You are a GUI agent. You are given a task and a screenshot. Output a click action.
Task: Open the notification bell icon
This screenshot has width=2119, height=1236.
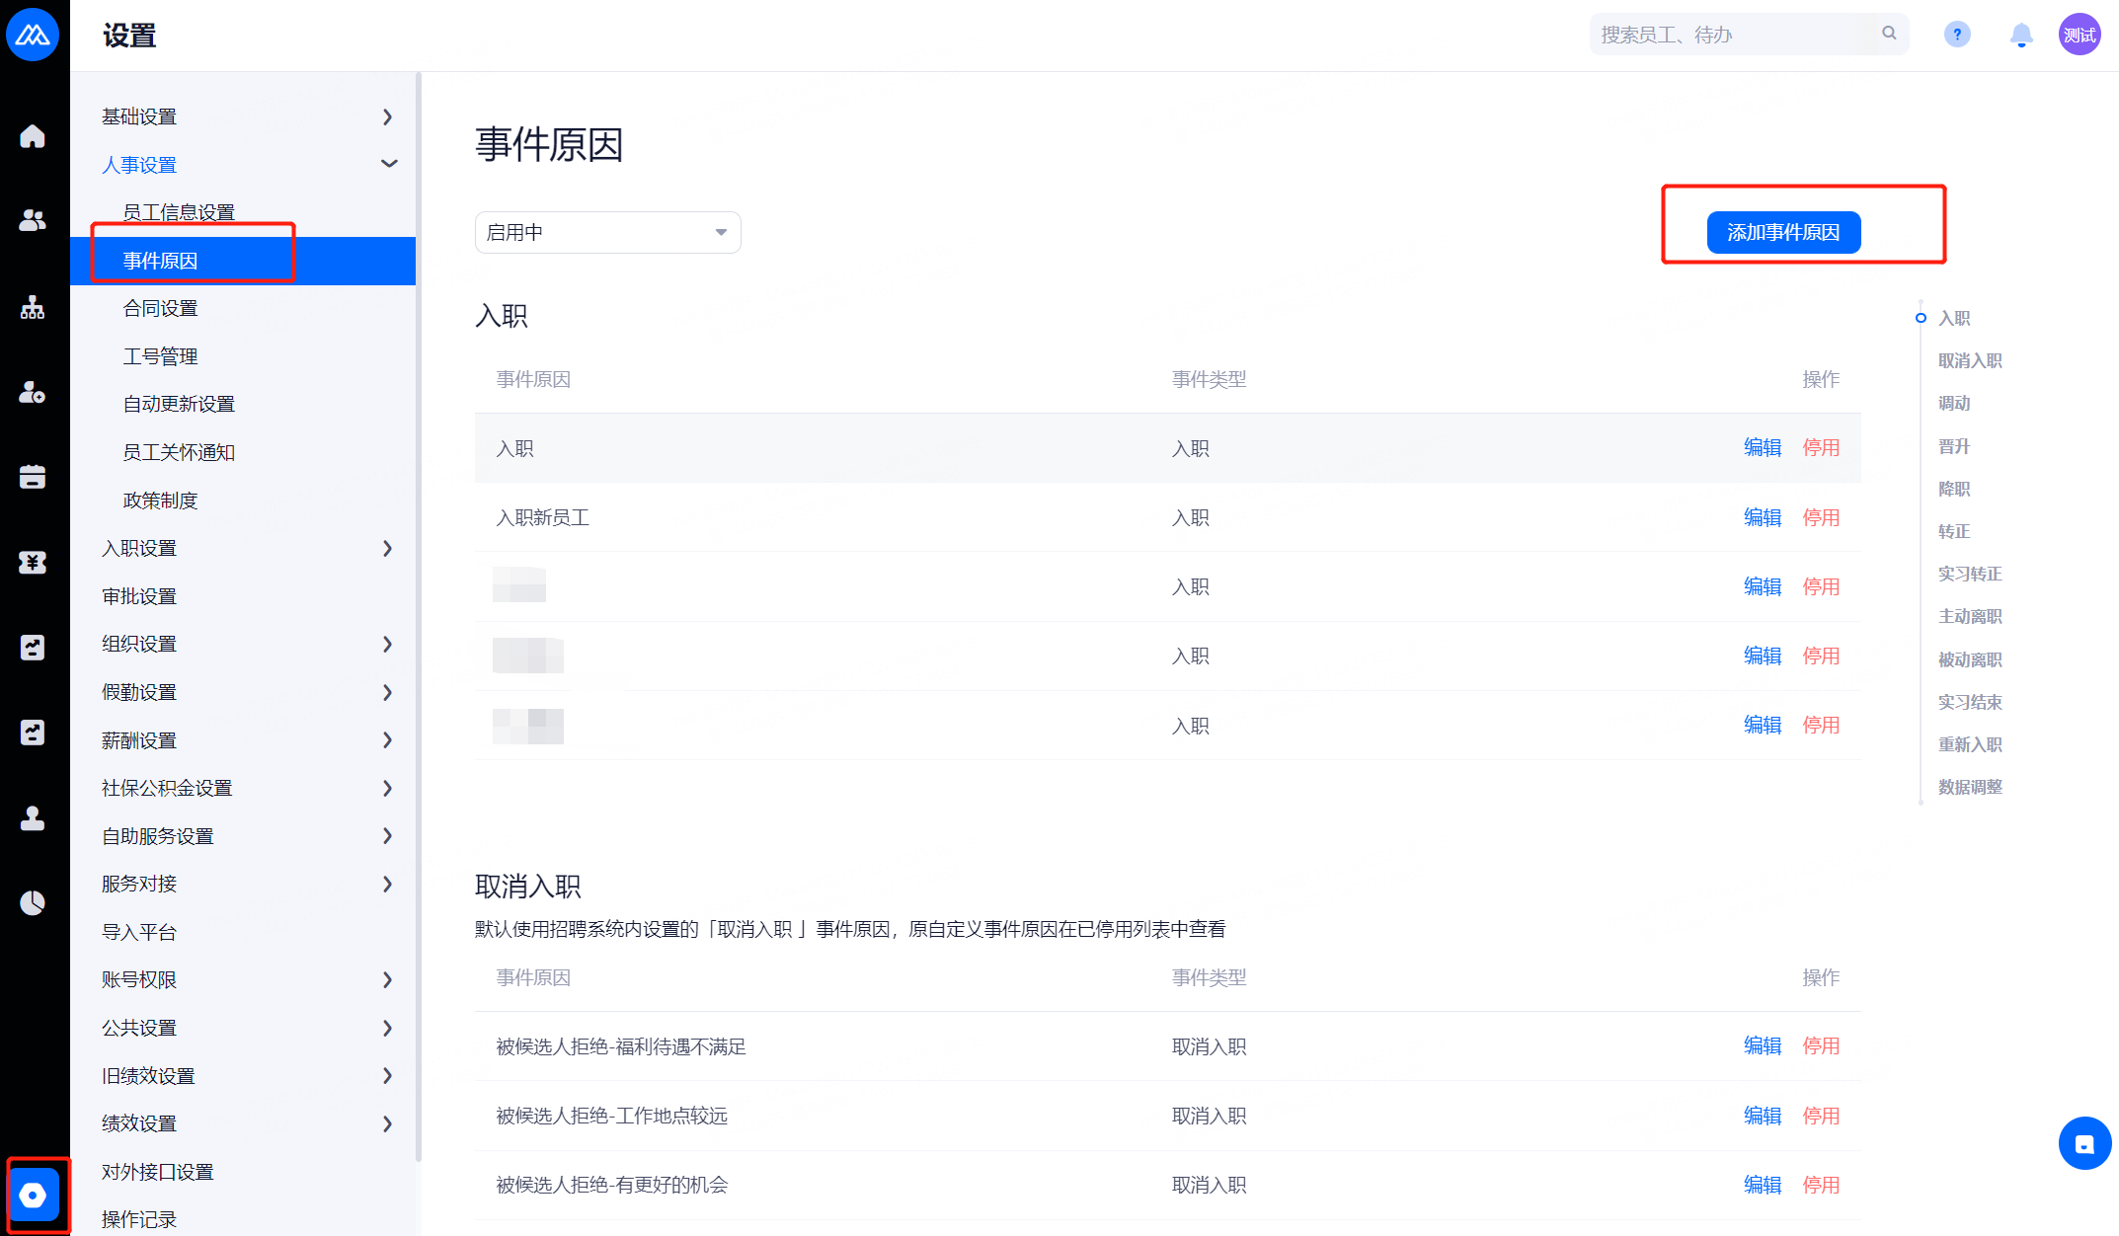[x=2021, y=35]
